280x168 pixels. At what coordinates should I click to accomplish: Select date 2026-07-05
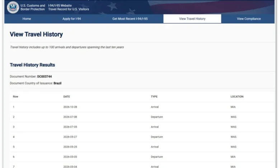70,127
